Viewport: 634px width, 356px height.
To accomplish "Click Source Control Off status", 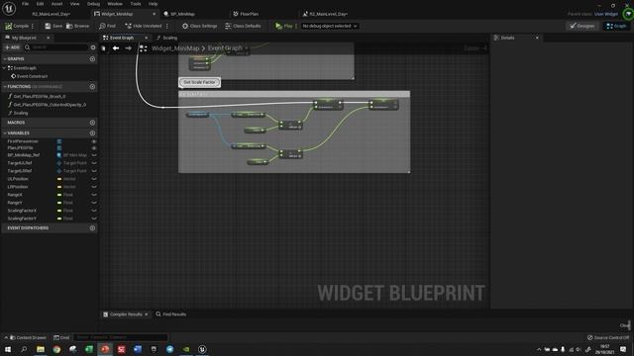I will click(x=608, y=337).
